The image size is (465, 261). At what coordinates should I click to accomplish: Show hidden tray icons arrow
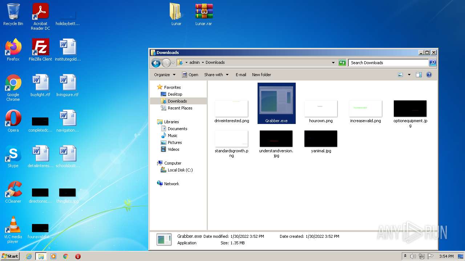(x=405, y=256)
